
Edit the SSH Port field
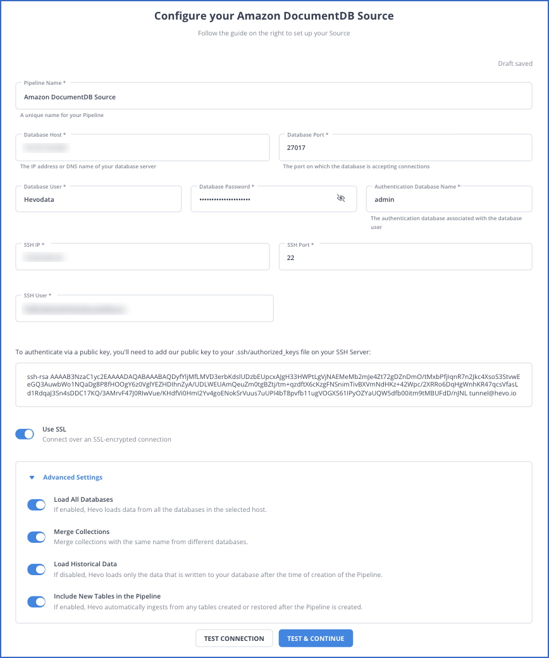[405, 257]
